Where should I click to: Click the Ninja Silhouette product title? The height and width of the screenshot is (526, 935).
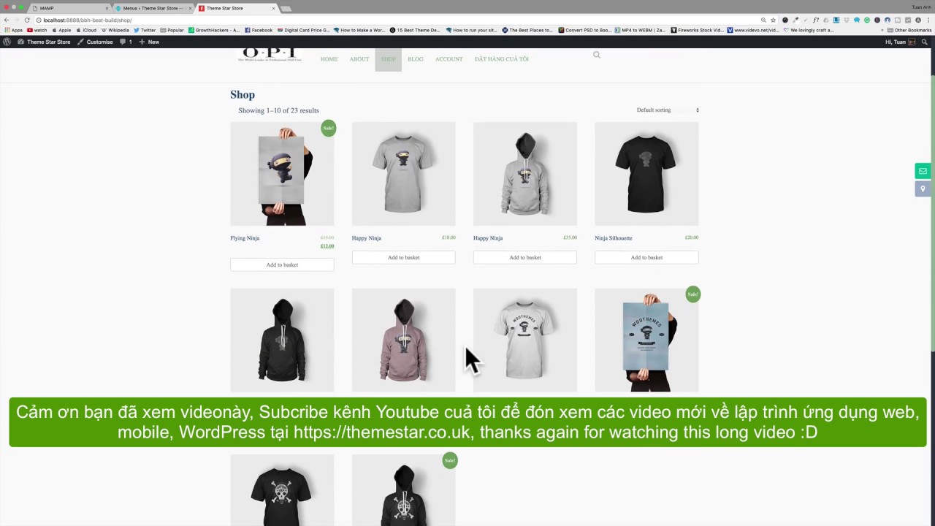pos(614,238)
